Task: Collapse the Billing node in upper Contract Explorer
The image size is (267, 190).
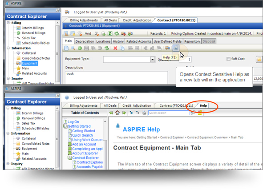Action: click(x=8, y=23)
